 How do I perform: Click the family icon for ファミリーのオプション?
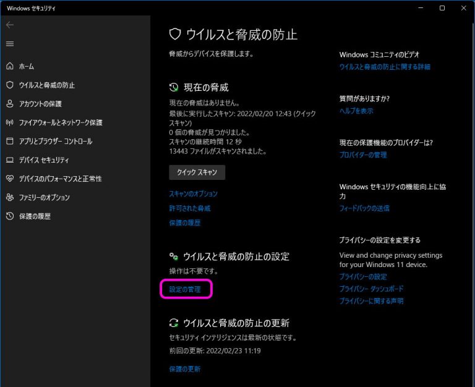tap(10, 197)
